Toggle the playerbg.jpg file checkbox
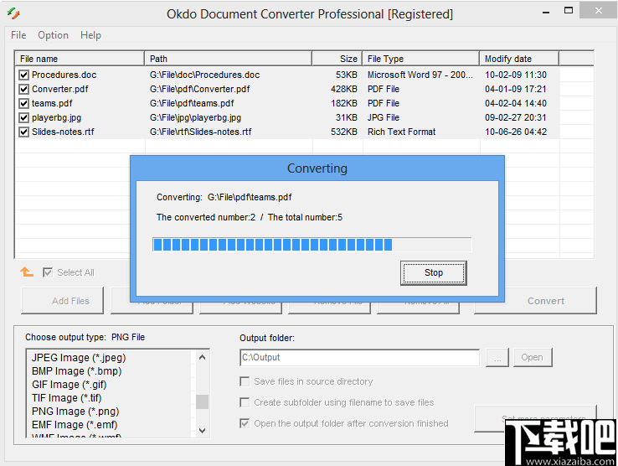The width and height of the screenshot is (618, 466). [23, 117]
